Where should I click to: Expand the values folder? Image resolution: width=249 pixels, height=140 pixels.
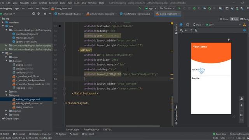click(x=6, y=115)
